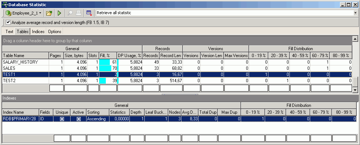The height and width of the screenshot is (145, 360).
Task: Click the Index Name column header
Action: [x=21, y=112]
